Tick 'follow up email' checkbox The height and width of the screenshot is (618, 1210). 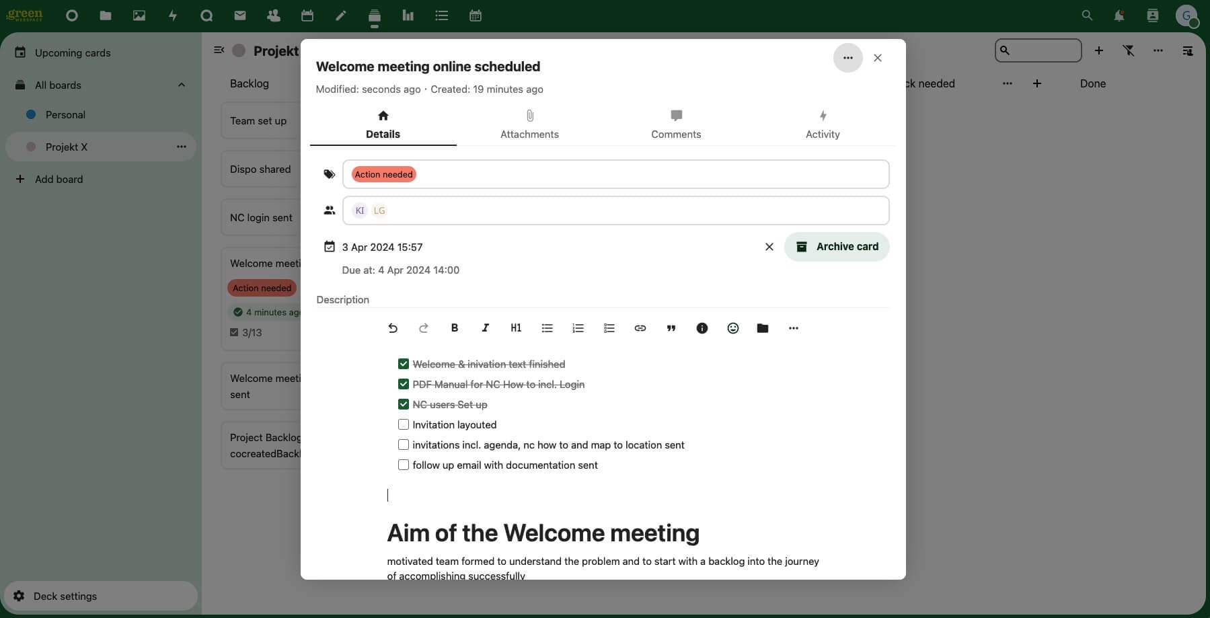[x=404, y=465]
